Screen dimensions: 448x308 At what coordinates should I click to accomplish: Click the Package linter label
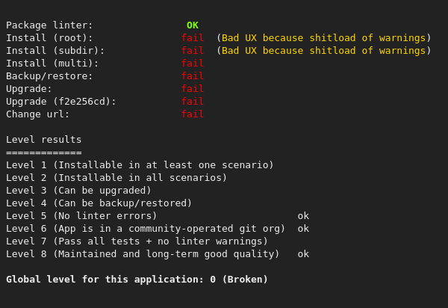click(49, 25)
